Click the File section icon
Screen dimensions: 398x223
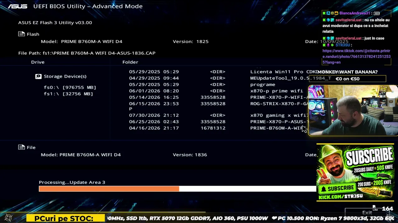coord(21,147)
